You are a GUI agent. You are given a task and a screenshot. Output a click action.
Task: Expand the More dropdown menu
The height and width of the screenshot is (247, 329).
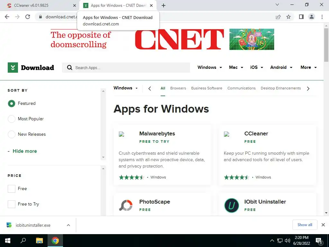click(x=308, y=68)
